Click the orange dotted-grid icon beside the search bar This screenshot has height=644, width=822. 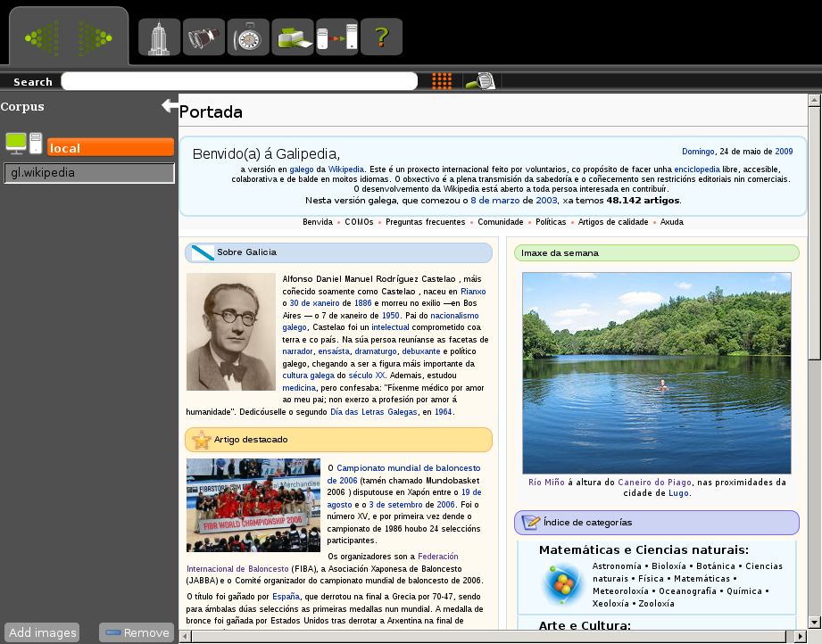[441, 81]
